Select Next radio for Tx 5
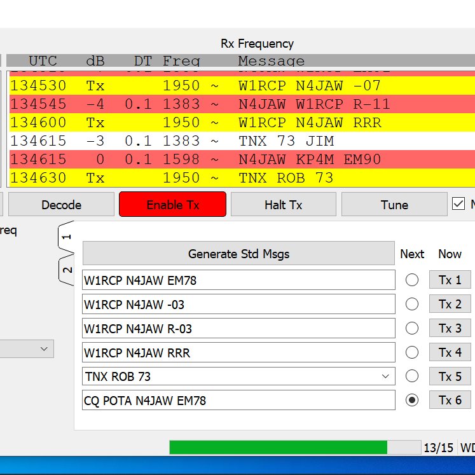The width and height of the screenshot is (475, 475). (412, 376)
